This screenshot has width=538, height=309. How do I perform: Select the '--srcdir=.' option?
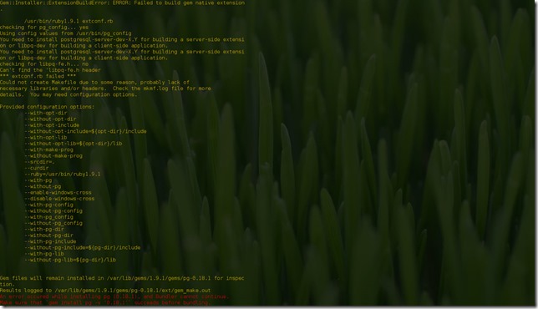pyautogui.click(x=40, y=162)
